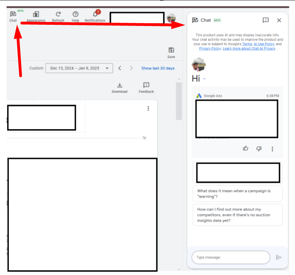Click the Appearance icon
Image resolution: width=295 pixels, height=275 pixels.
pos(36,15)
